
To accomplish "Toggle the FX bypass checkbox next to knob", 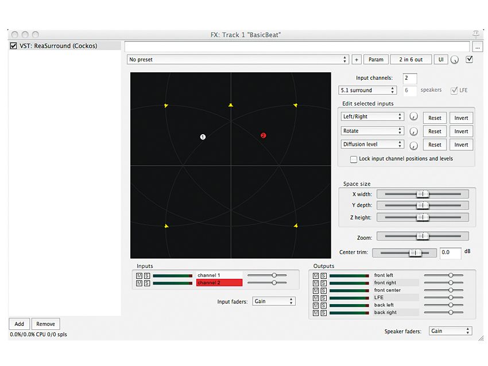I will [469, 59].
